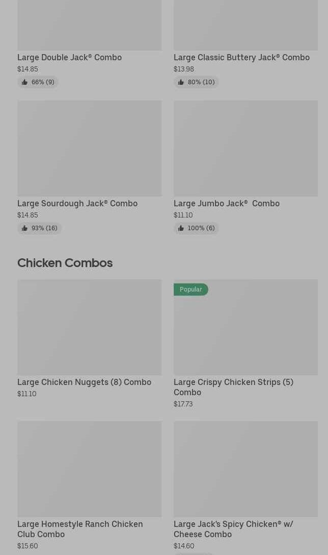Select Large Crispy Chicken Strips image
328x555 pixels.
245,332
